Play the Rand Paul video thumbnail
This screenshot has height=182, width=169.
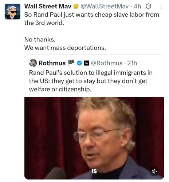pyautogui.click(x=94, y=138)
